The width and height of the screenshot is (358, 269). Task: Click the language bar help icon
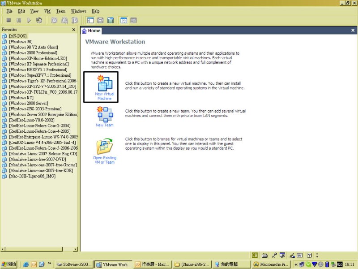[309, 255]
